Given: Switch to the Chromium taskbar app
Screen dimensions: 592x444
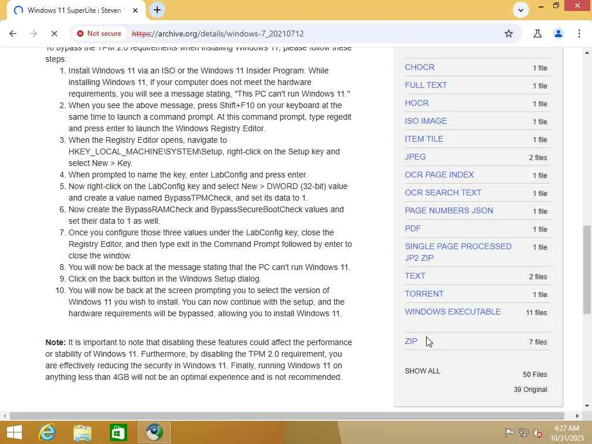Looking at the screenshot, I should [154, 432].
